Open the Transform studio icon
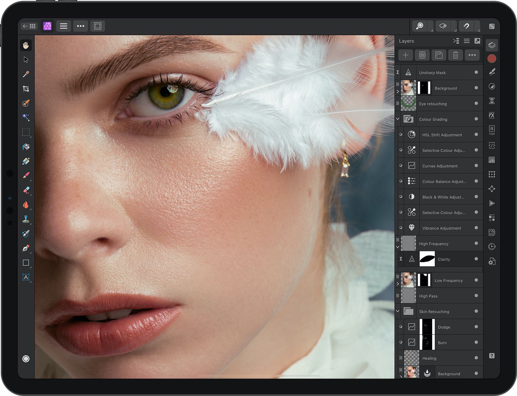 pos(492,174)
